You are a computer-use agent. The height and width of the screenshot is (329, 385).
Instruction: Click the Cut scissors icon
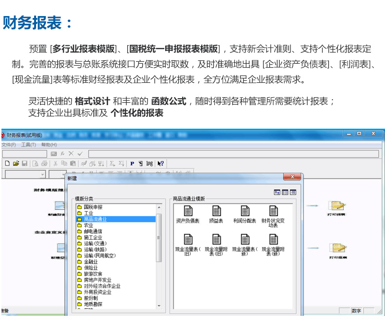[x=56, y=164]
